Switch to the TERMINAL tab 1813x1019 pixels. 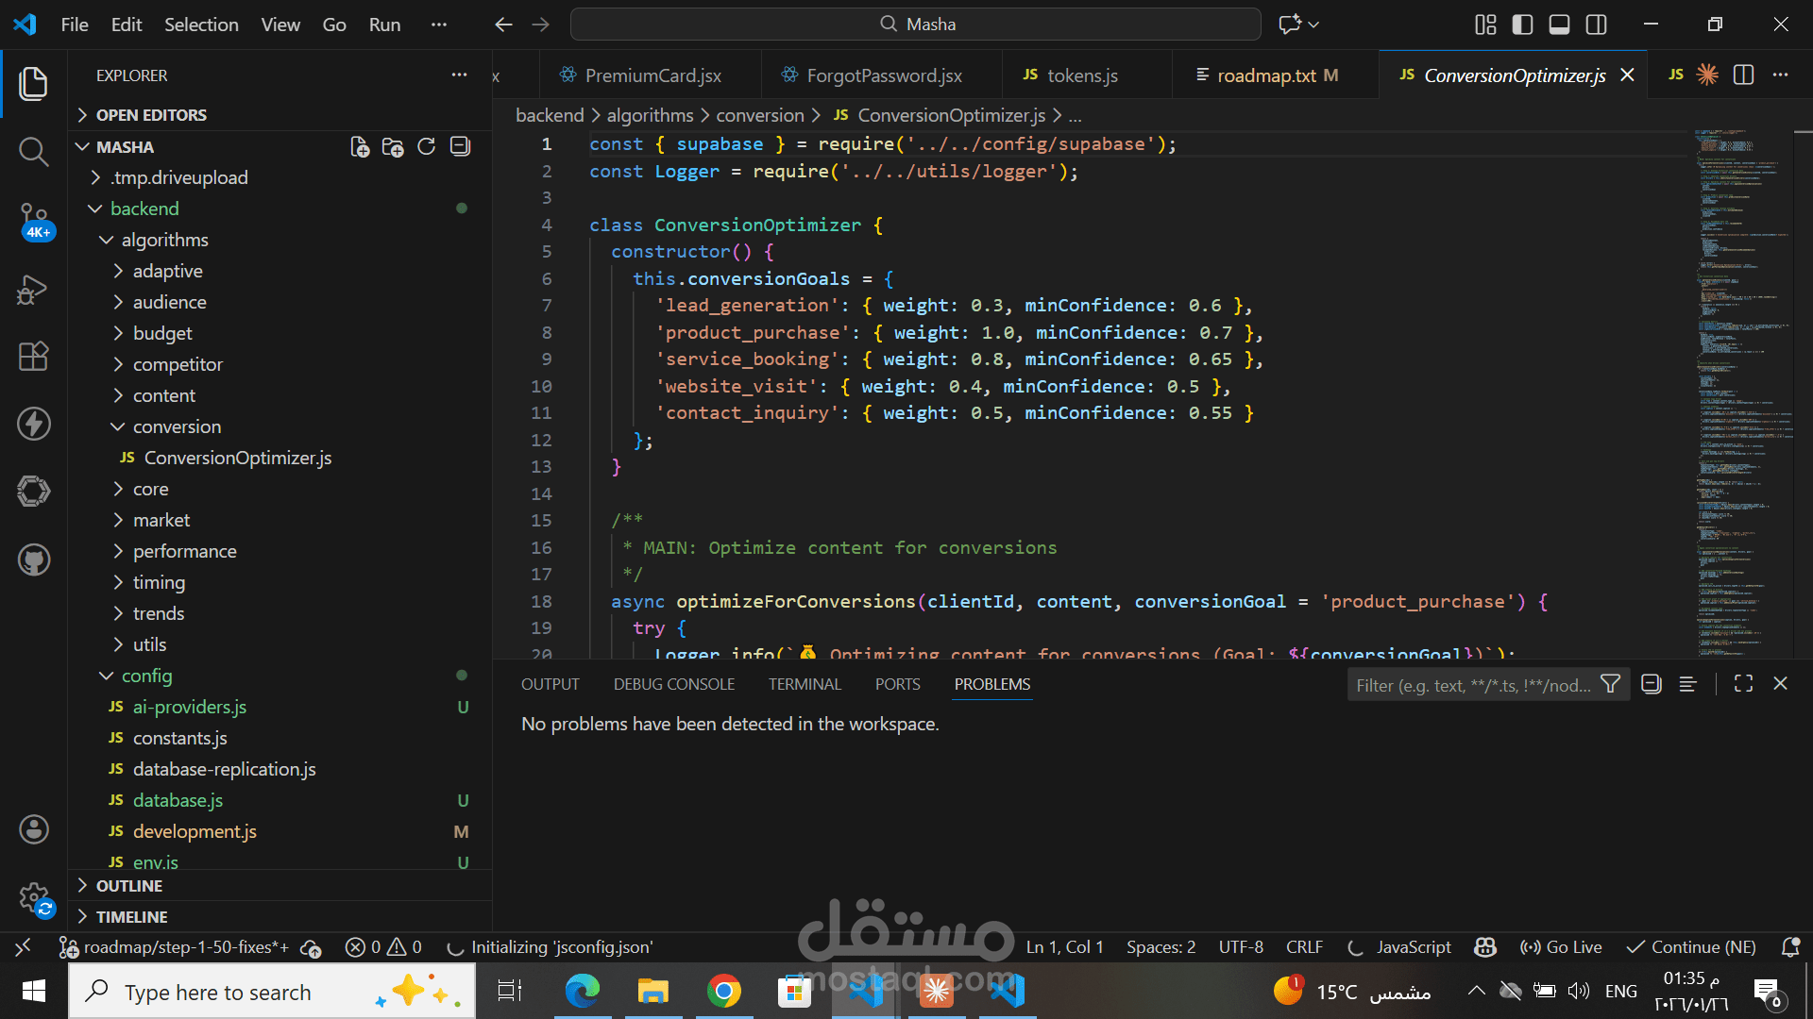[805, 683]
